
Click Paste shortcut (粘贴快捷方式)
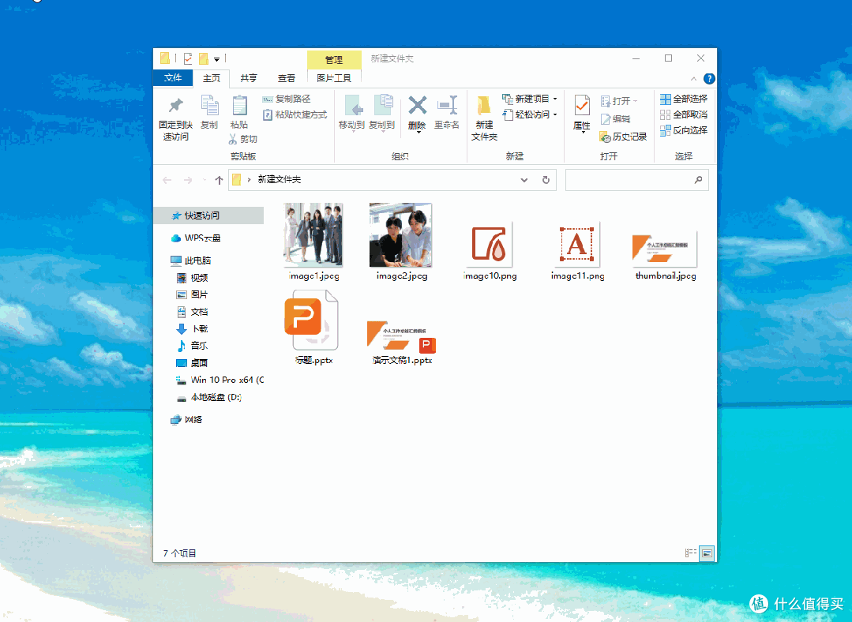coord(295,114)
